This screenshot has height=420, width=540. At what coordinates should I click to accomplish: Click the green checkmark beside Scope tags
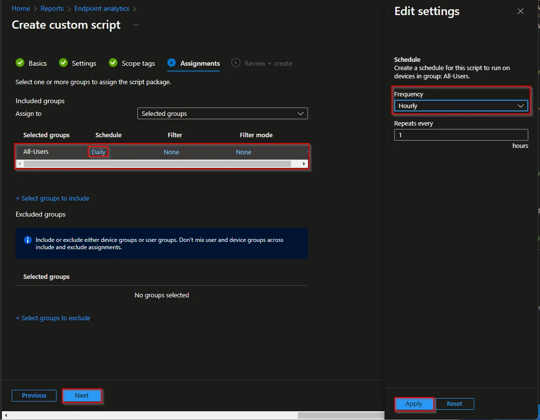click(x=113, y=63)
